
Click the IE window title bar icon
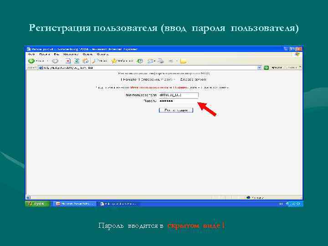29,49
